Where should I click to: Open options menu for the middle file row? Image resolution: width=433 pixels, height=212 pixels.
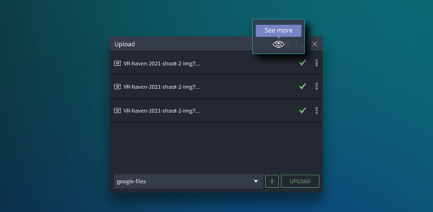(317, 86)
